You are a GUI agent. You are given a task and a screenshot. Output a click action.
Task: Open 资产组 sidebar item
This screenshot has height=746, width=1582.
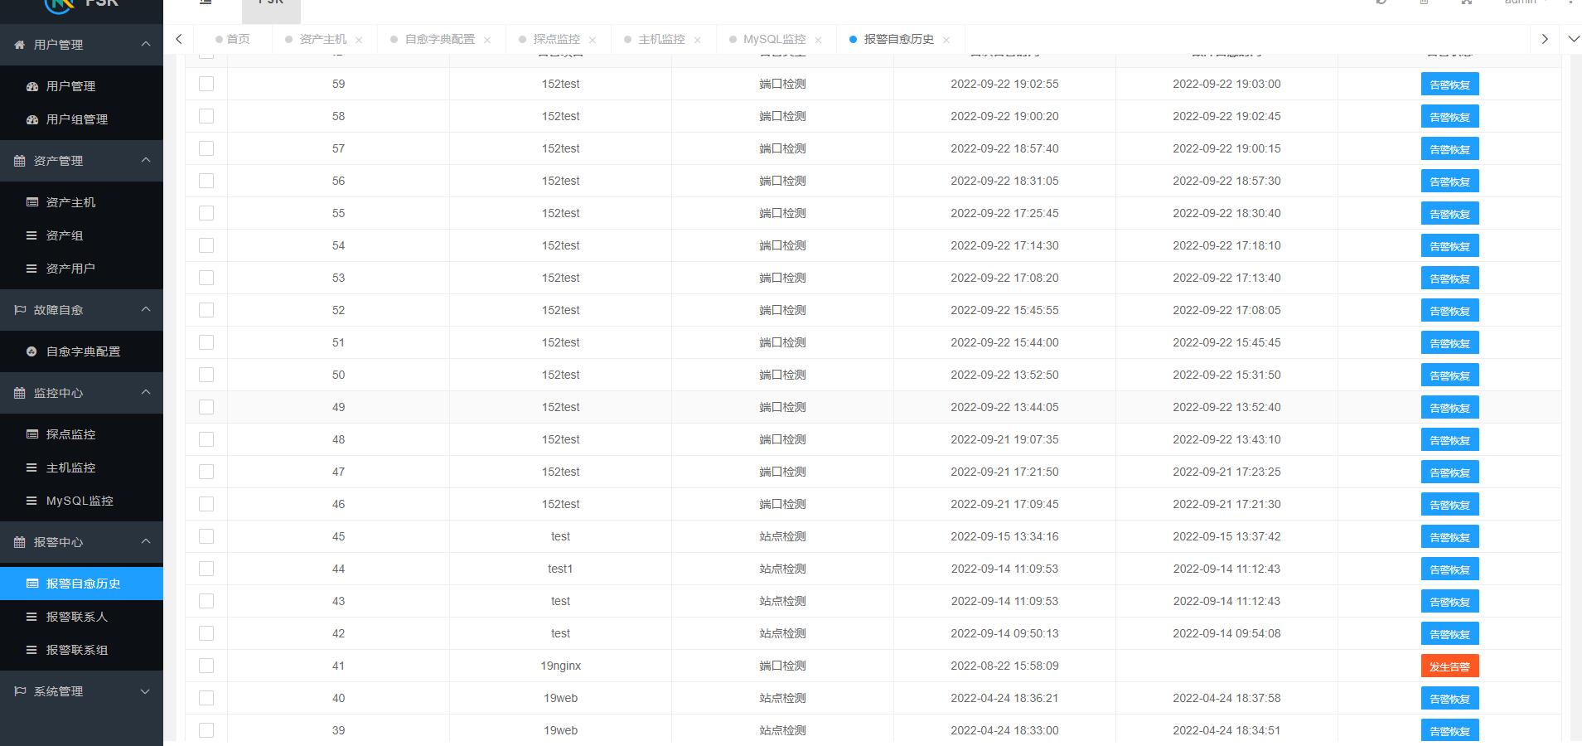pos(81,235)
